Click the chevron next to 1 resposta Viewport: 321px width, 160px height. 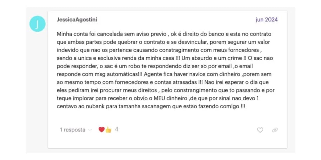(x=90, y=130)
